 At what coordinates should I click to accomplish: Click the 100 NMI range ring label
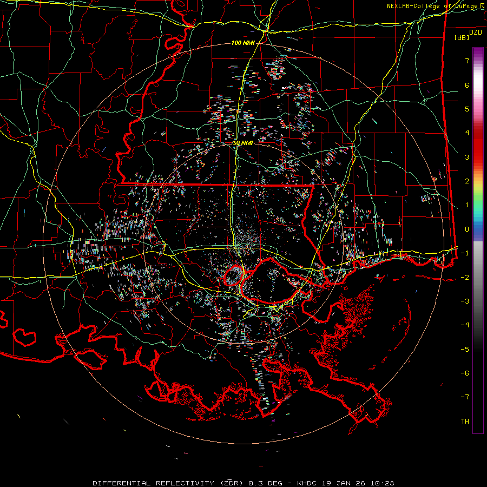coord(243,43)
